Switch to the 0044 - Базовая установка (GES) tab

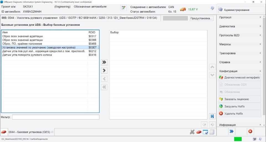tap(29, 132)
